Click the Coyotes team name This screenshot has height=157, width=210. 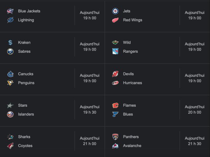point(25,146)
